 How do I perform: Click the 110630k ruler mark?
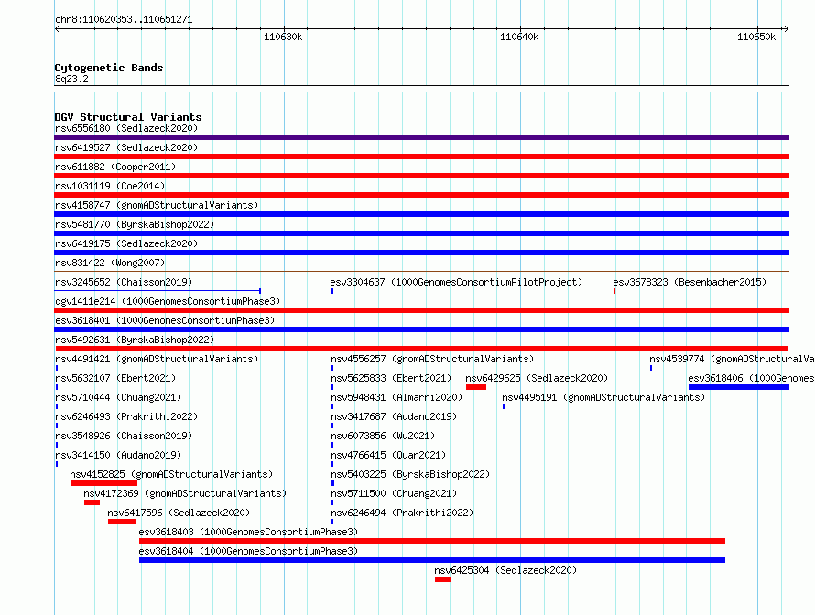[283, 37]
